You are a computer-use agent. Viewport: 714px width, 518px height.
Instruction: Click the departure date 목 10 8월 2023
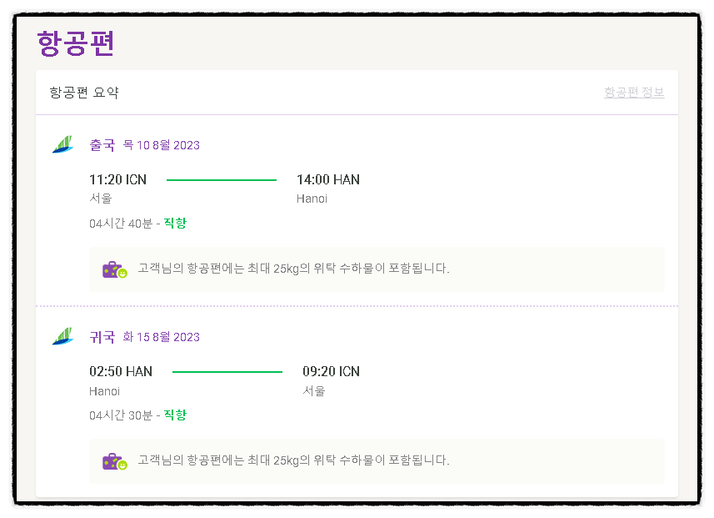(162, 145)
